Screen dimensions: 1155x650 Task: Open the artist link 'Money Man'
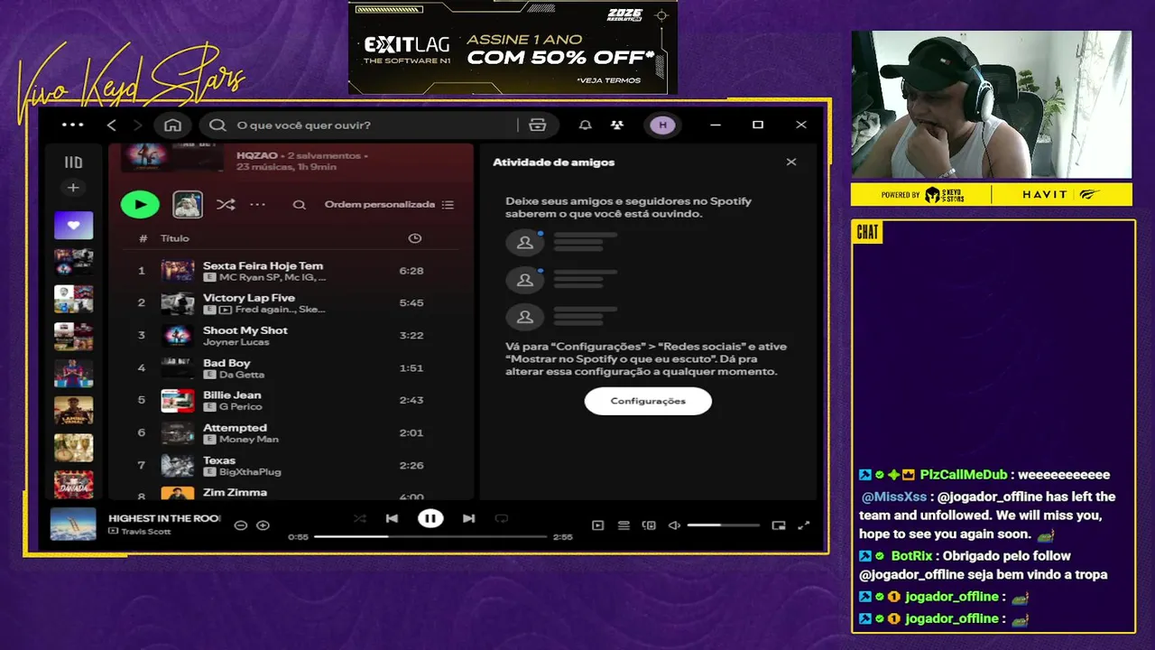pos(248,440)
